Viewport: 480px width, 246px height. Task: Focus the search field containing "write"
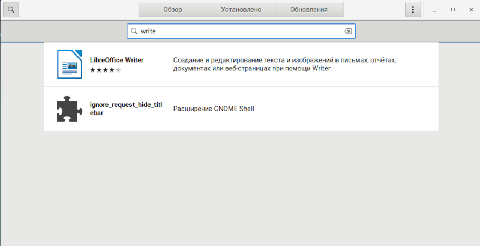[x=240, y=32]
